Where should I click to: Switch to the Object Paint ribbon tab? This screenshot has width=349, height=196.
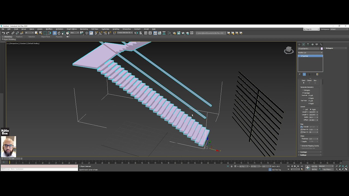(46, 37)
